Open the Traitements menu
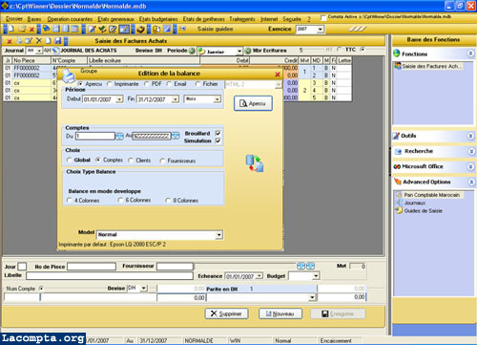477x345 pixels. 242,19
